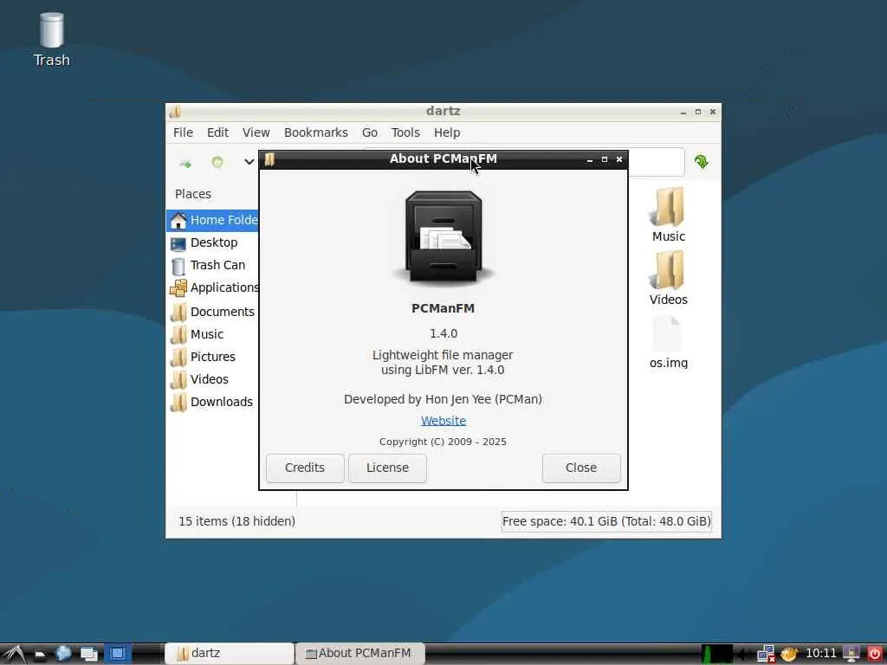Minimize the About PCManFM dialog
The image size is (887, 665).
(x=589, y=159)
